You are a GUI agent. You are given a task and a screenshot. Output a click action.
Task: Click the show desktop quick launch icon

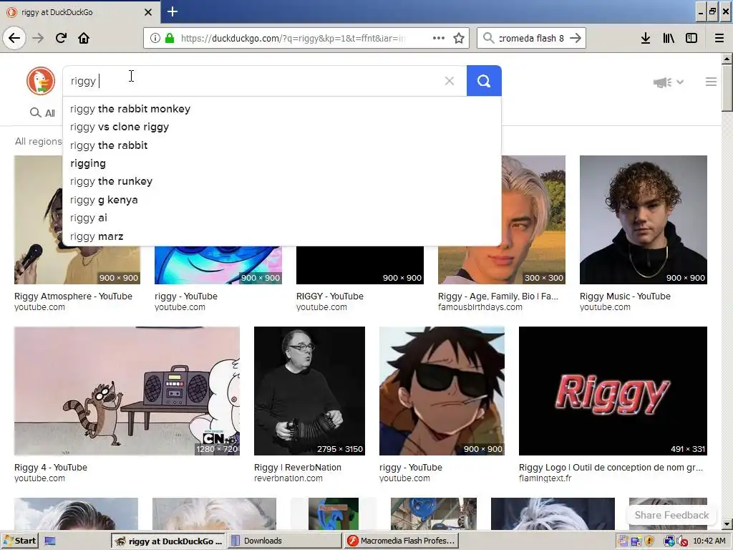[50, 541]
